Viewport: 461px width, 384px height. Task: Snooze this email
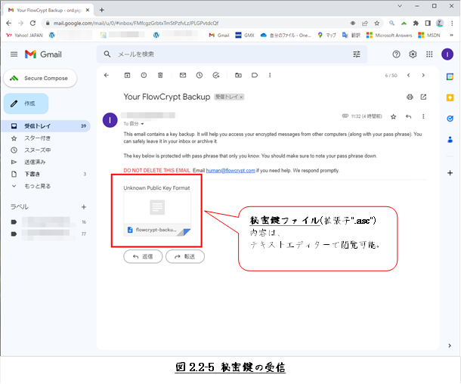[200, 76]
